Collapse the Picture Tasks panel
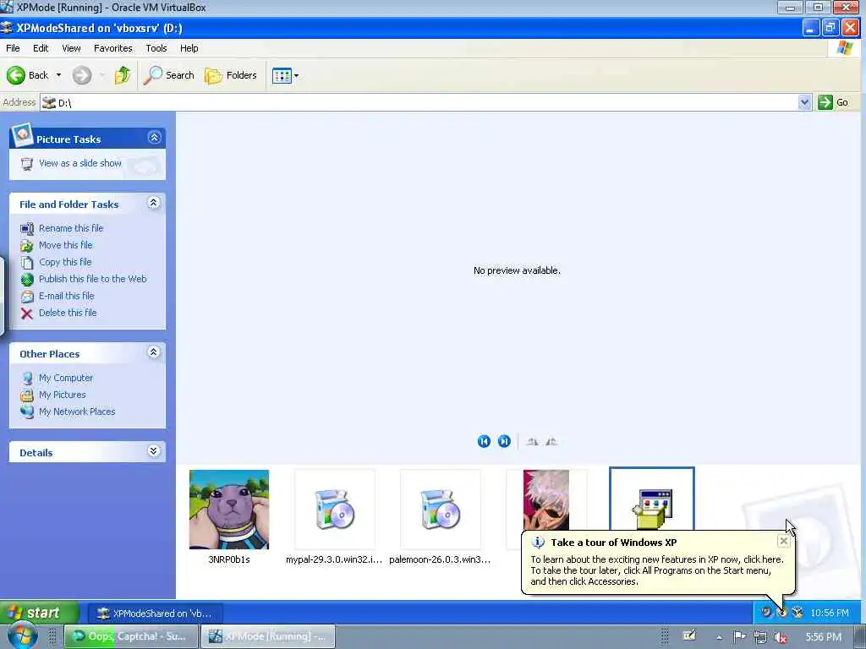The width and height of the screenshot is (866, 649). tap(154, 138)
